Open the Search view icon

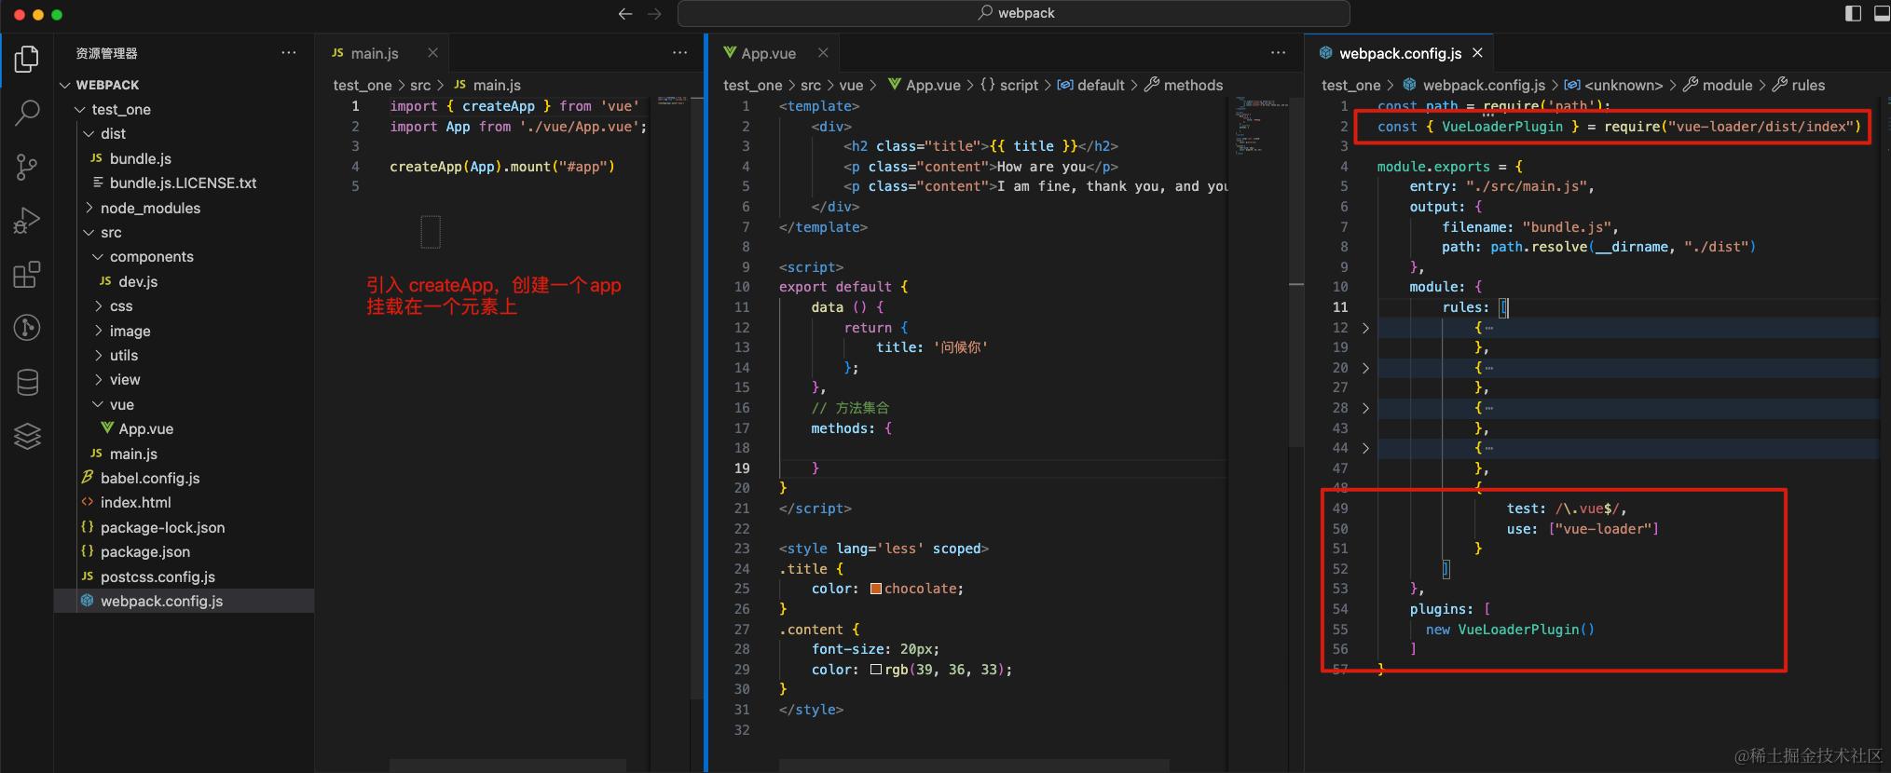tap(27, 113)
